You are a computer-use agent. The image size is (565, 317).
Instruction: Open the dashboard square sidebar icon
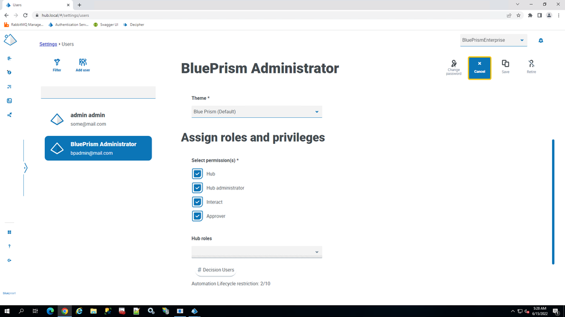[10, 100]
